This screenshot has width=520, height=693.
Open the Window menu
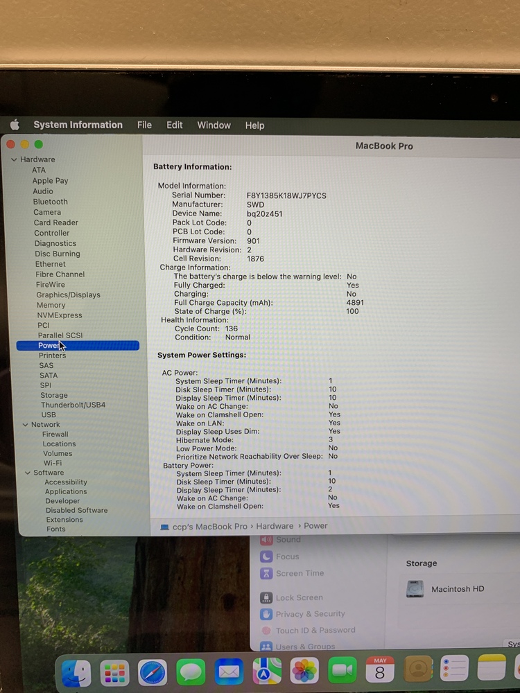pyautogui.click(x=214, y=125)
